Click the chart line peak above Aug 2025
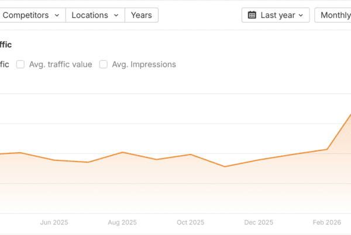The image size is (351, 235). (122, 152)
